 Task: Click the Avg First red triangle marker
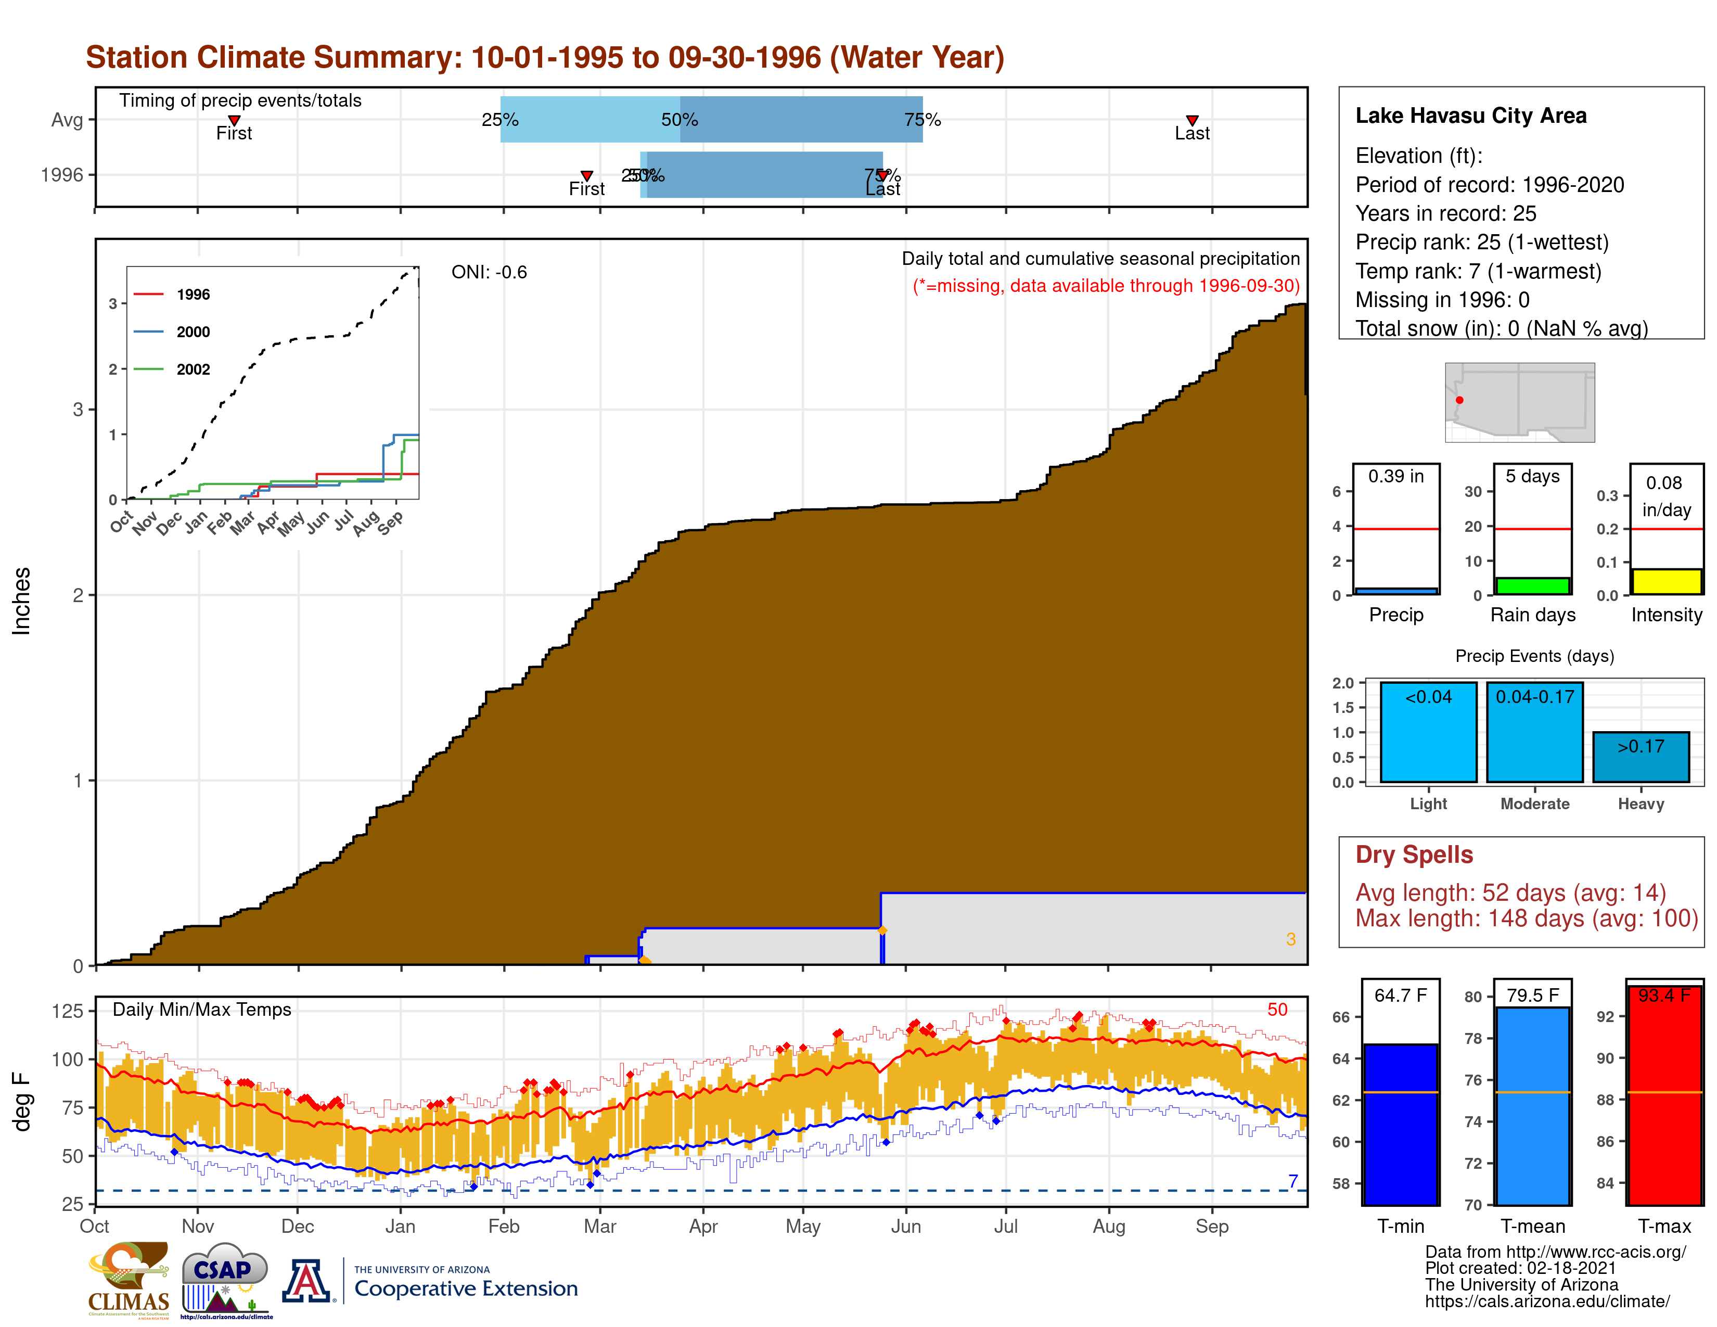pyautogui.click(x=234, y=120)
